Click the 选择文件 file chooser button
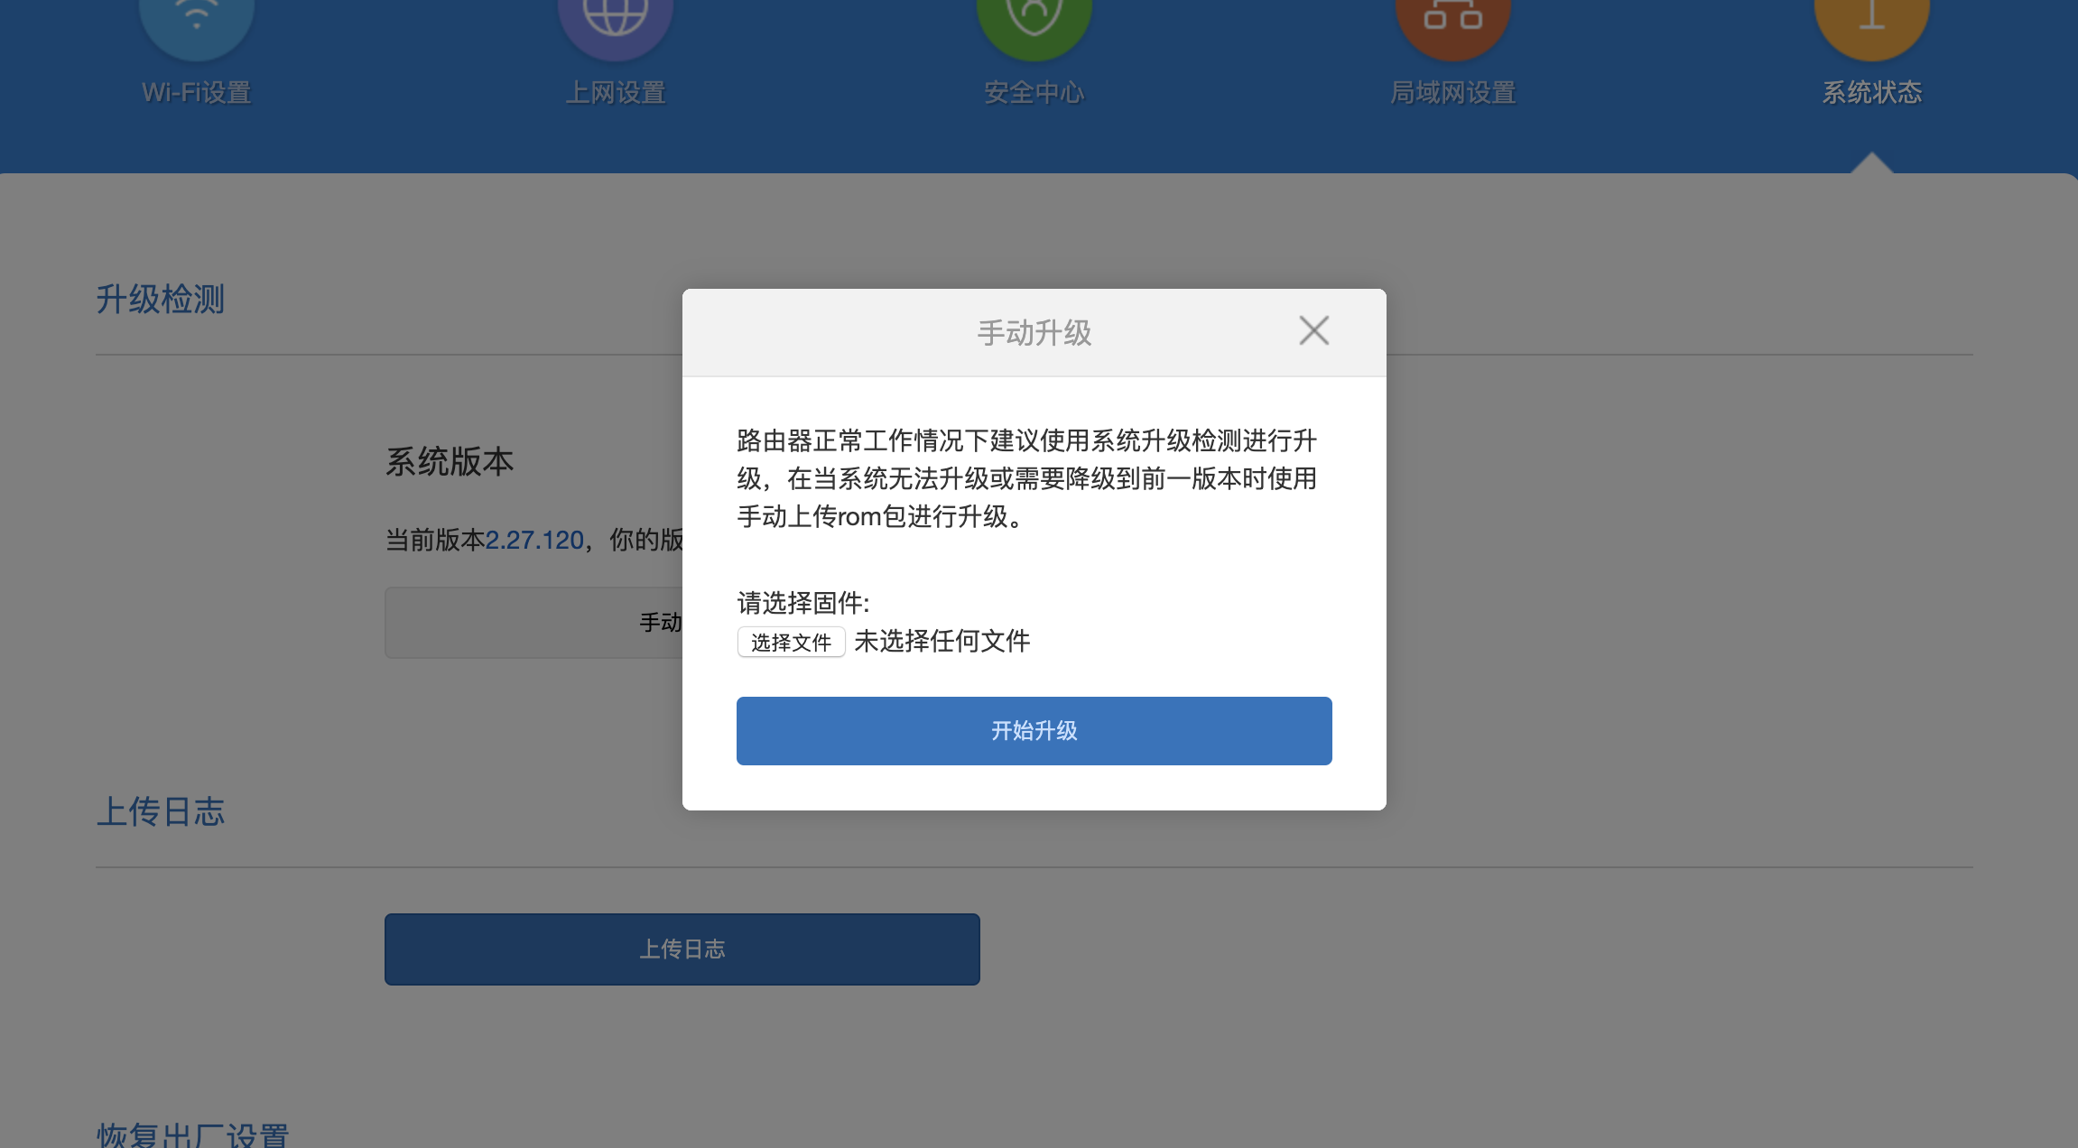 click(x=791, y=642)
